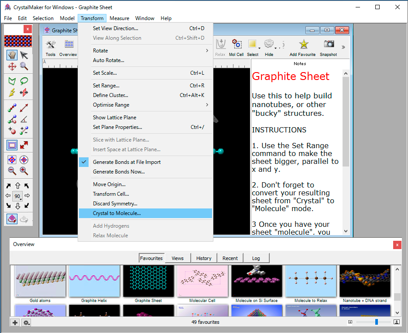This screenshot has height=333, width=408.
Task: Show more toolbar items via the chevron
Action: (343, 47)
